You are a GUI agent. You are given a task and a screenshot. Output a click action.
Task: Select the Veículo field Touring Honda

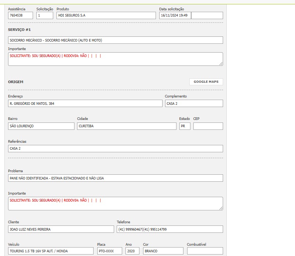[x=51, y=251]
